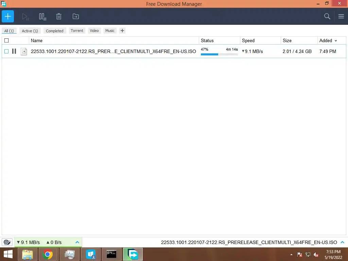
Task: Toggle snail mode icon in status bar
Action: coord(7,242)
